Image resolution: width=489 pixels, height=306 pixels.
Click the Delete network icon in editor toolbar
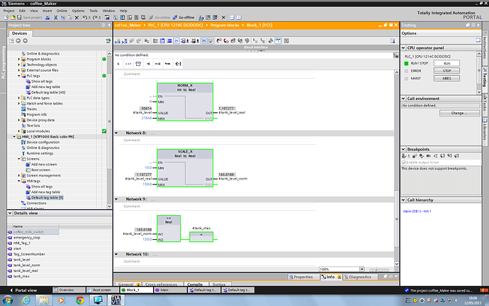tap(125, 41)
